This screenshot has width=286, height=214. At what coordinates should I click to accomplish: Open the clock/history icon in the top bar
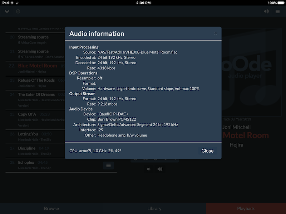(x=18, y=11)
